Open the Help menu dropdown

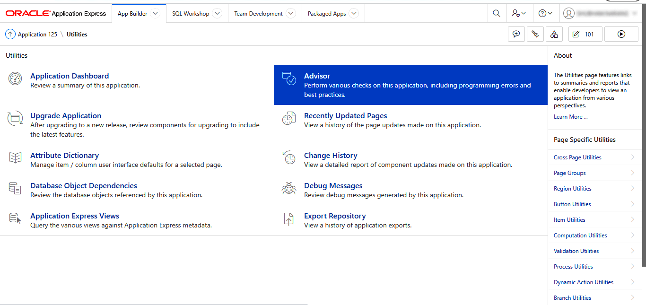tap(546, 14)
